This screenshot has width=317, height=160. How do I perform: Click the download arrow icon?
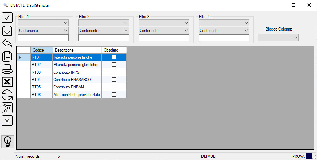coord(7,31)
